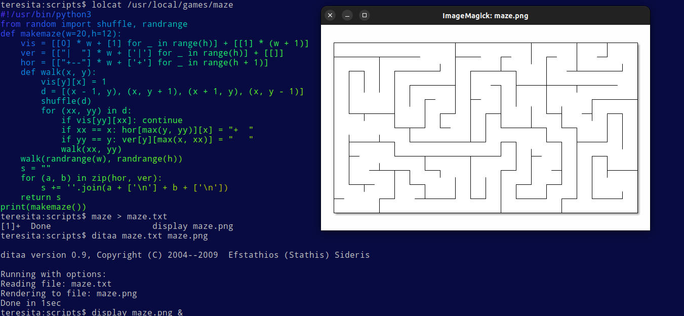Click the 'walk(randrange(w), randrange(h))' line
Image resolution: width=684 pixels, height=316 pixels.
101,159
